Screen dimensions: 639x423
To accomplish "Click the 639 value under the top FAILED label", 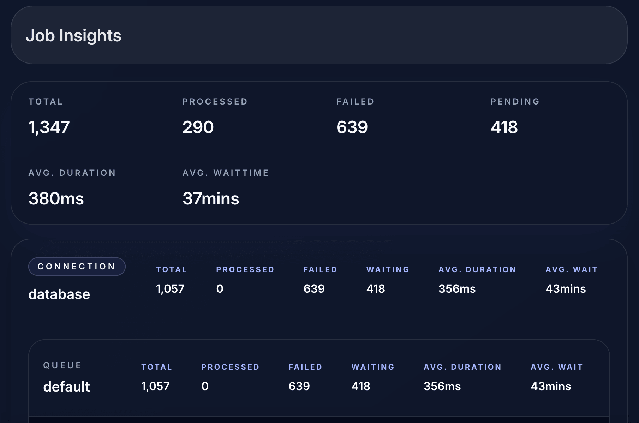I will [352, 127].
